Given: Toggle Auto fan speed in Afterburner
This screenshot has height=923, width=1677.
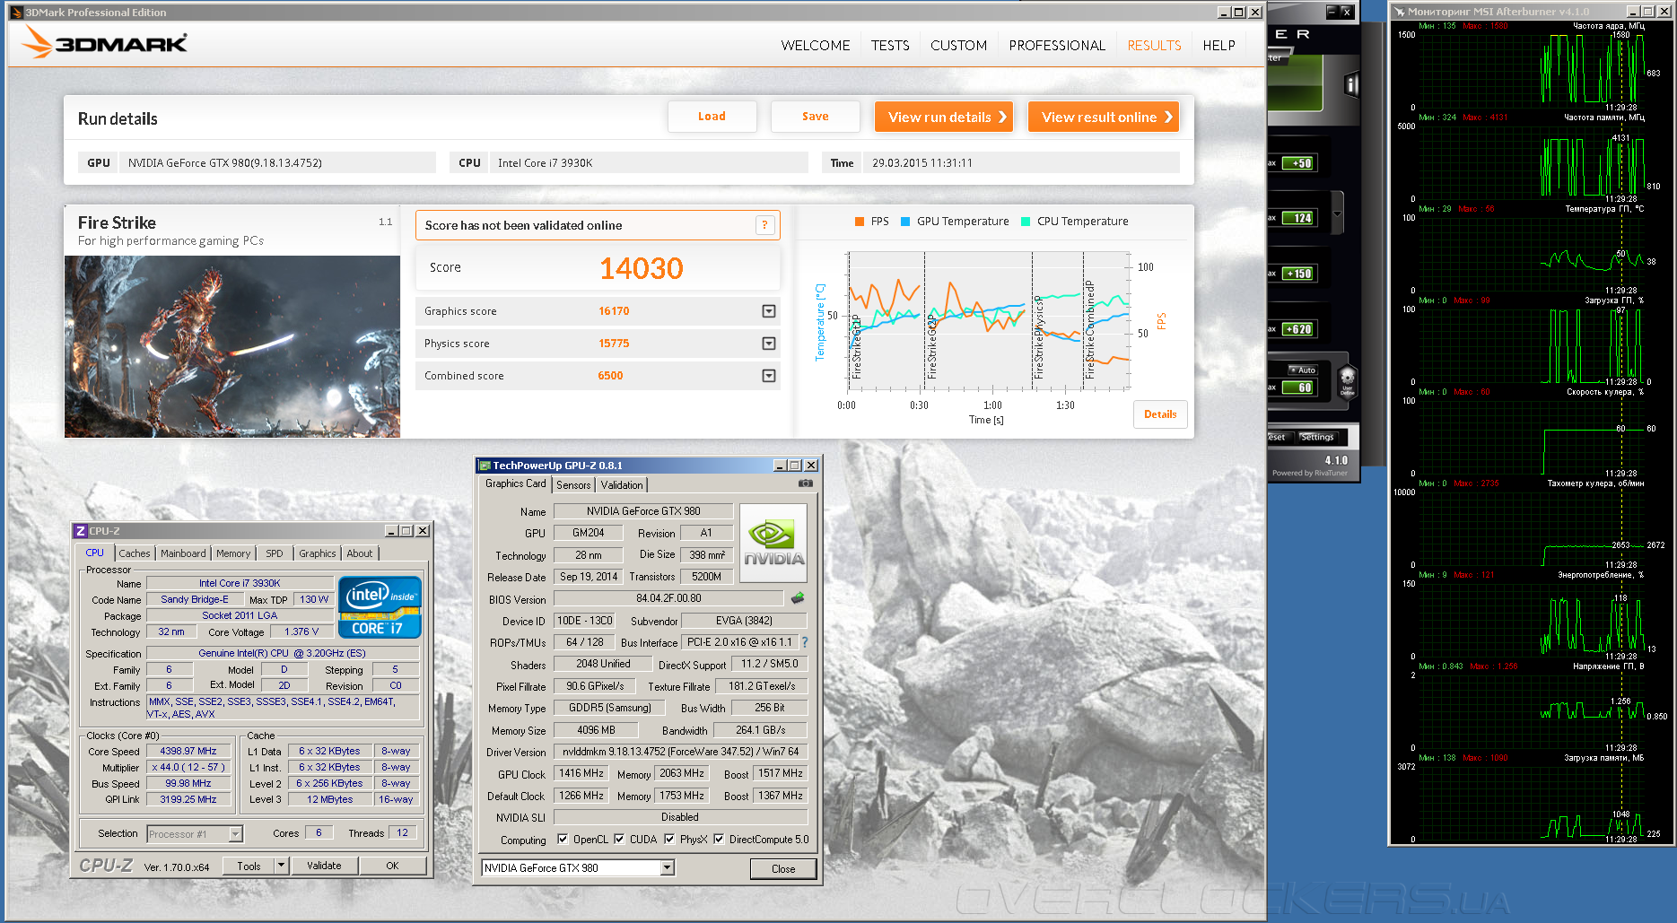Looking at the screenshot, I should click(1303, 370).
